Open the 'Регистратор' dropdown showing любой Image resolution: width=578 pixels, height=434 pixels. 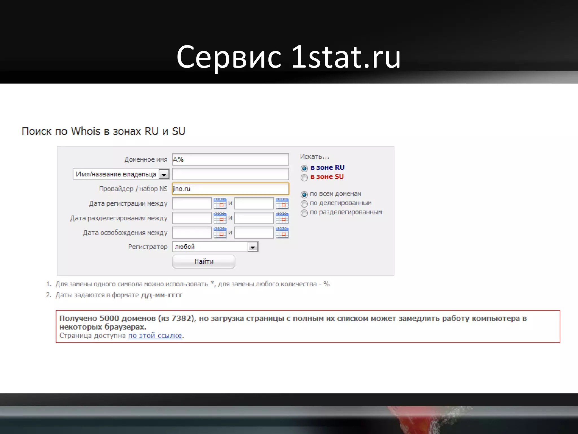pyautogui.click(x=215, y=247)
